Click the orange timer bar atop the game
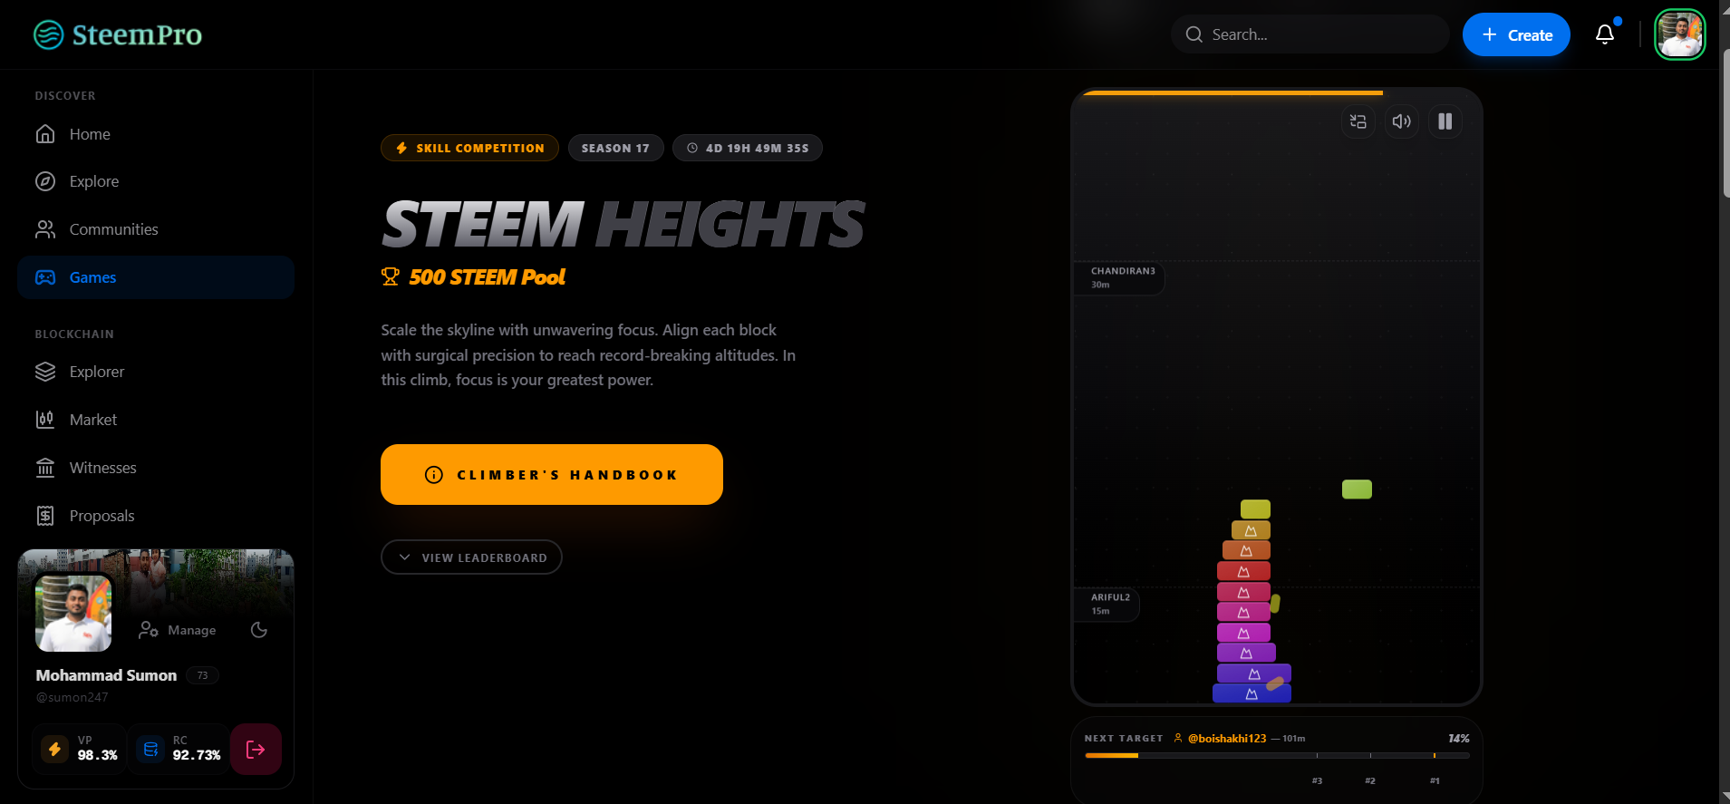The image size is (1730, 804). 1232,92
